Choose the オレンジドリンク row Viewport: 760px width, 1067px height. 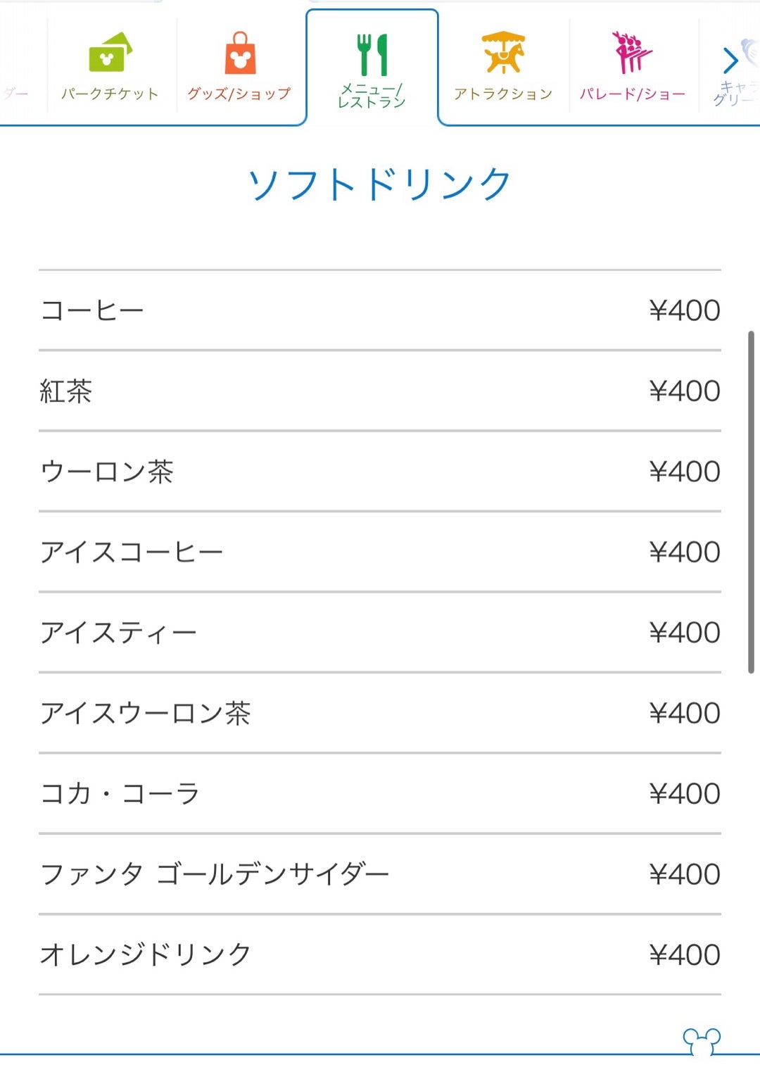(x=380, y=955)
